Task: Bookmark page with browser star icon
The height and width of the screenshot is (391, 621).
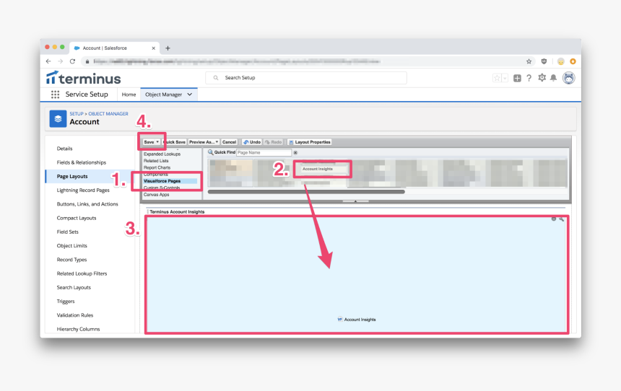Action: click(x=529, y=61)
